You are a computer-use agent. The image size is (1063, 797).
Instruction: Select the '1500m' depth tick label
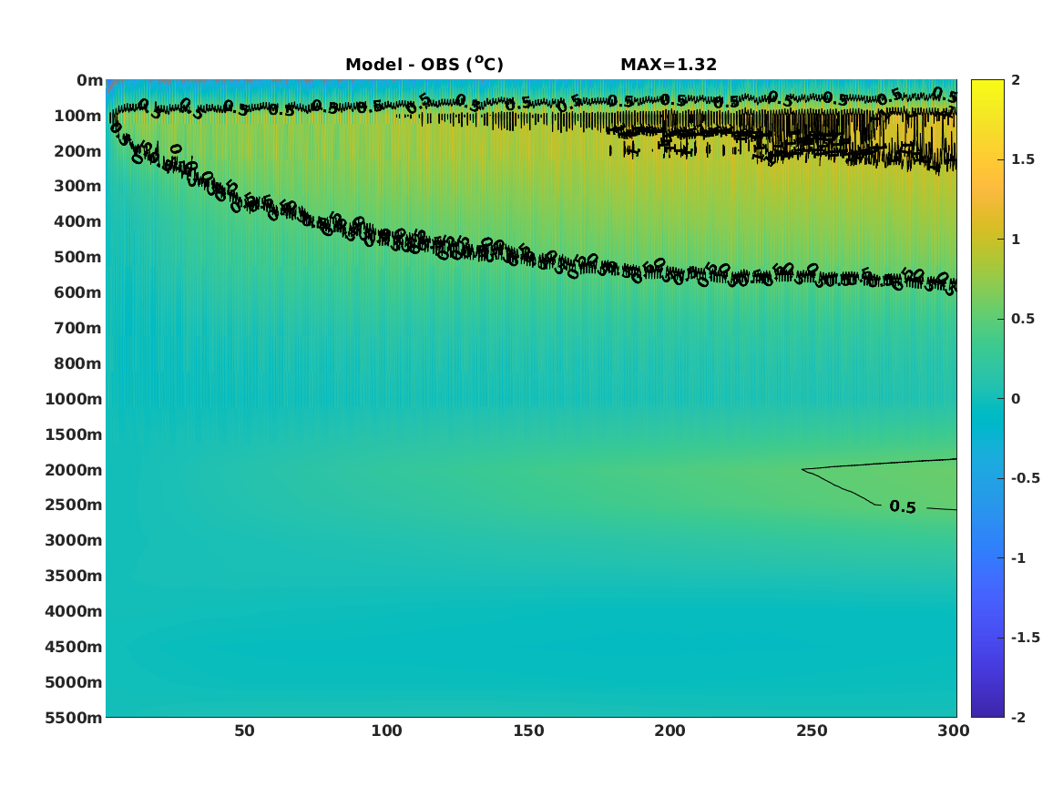pos(74,434)
